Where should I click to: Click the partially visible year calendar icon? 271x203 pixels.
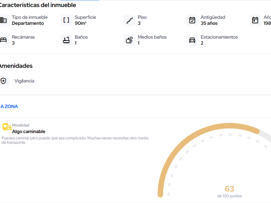click(x=255, y=20)
